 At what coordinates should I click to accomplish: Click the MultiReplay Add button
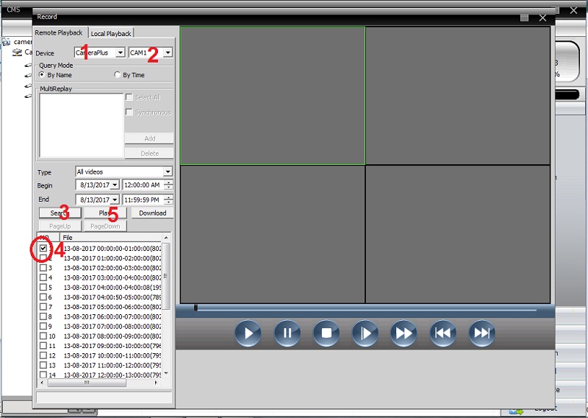pyautogui.click(x=149, y=138)
